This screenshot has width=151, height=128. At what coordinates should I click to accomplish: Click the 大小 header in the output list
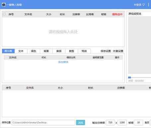click(x=60, y=88)
